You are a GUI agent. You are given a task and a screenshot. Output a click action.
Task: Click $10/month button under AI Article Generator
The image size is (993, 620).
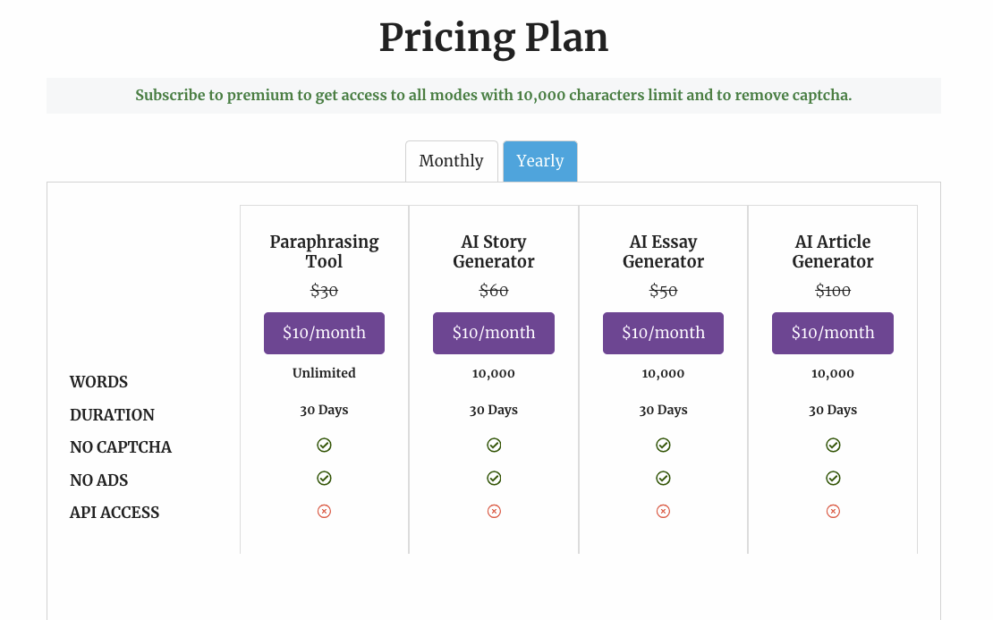tap(833, 333)
